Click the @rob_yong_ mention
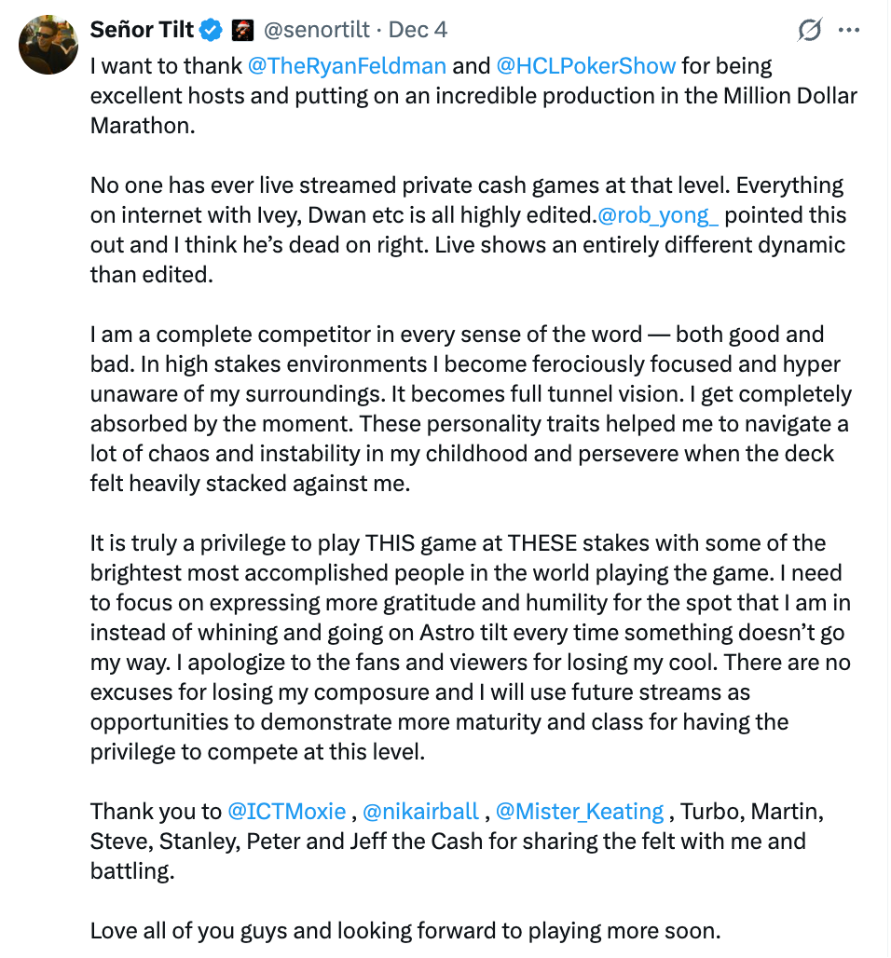This screenshot has height=958, width=891. point(657,215)
